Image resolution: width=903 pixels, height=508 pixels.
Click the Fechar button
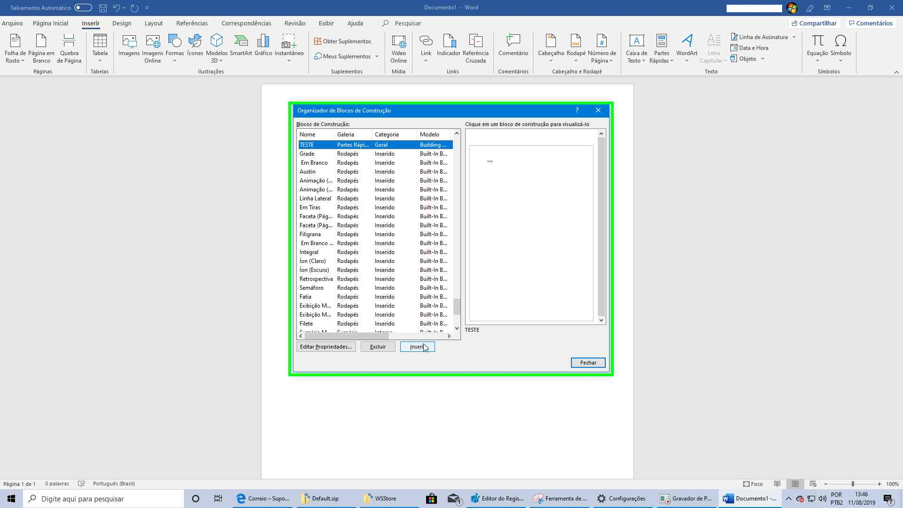[588, 363]
